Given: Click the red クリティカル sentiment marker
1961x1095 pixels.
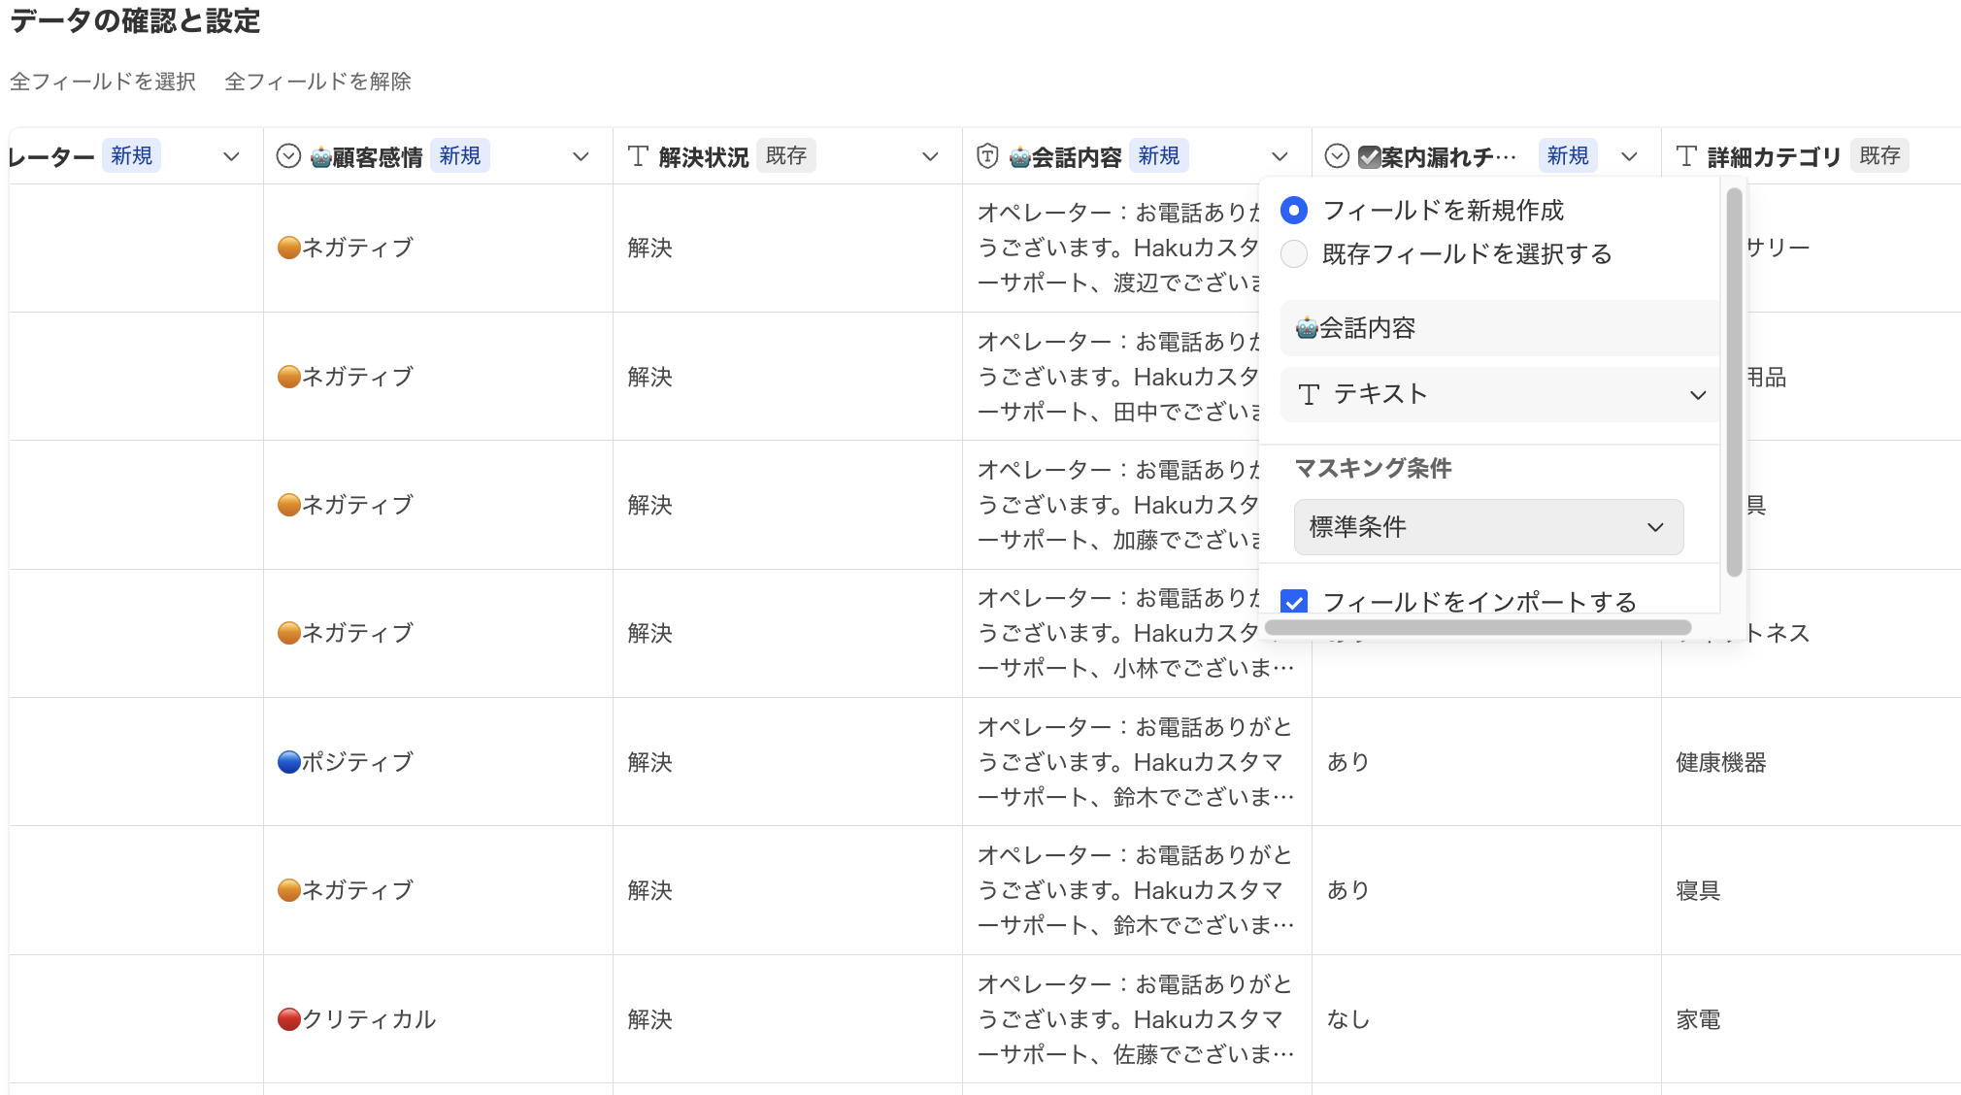Looking at the screenshot, I should [x=288, y=1019].
